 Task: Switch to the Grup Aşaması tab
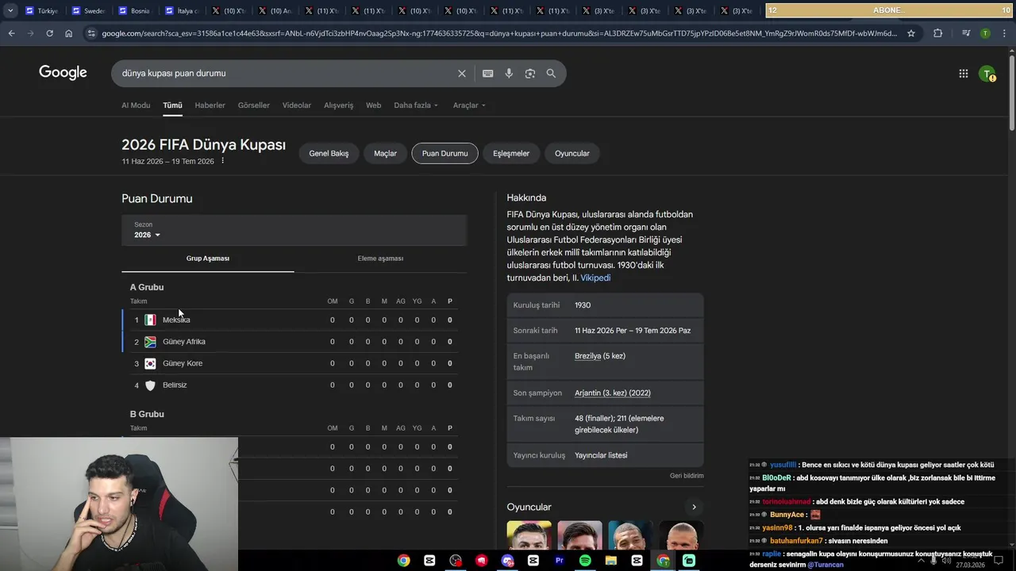(208, 259)
